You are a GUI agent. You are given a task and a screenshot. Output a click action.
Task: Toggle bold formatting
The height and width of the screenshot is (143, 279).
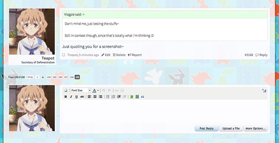(x=66, y=97)
